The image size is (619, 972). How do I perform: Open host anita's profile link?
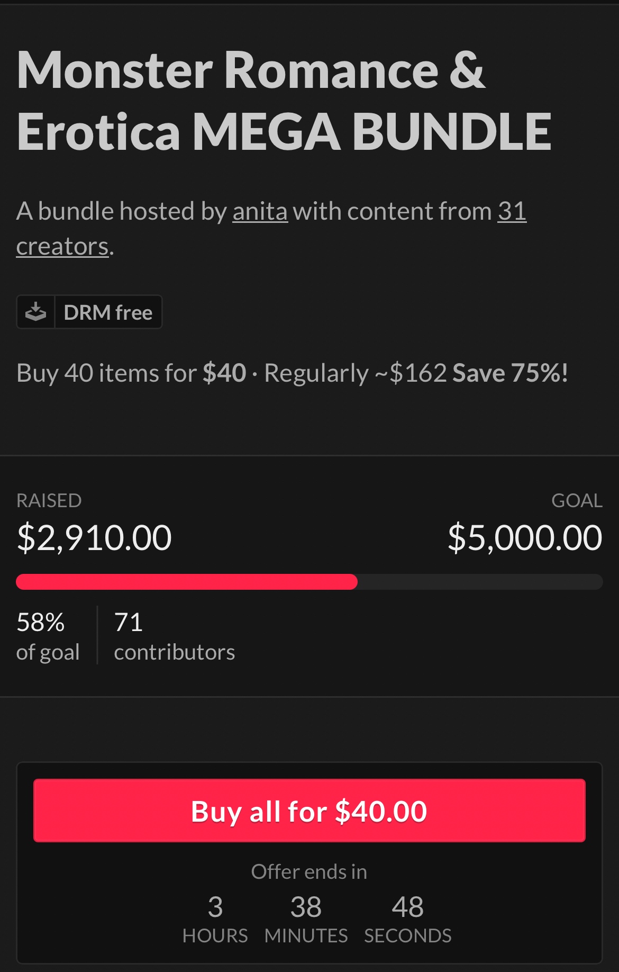pyautogui.click(x=260, y=211)
